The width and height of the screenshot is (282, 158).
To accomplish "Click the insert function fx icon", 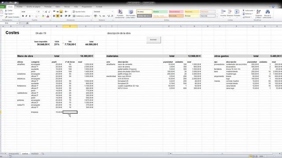I will 27,23.
